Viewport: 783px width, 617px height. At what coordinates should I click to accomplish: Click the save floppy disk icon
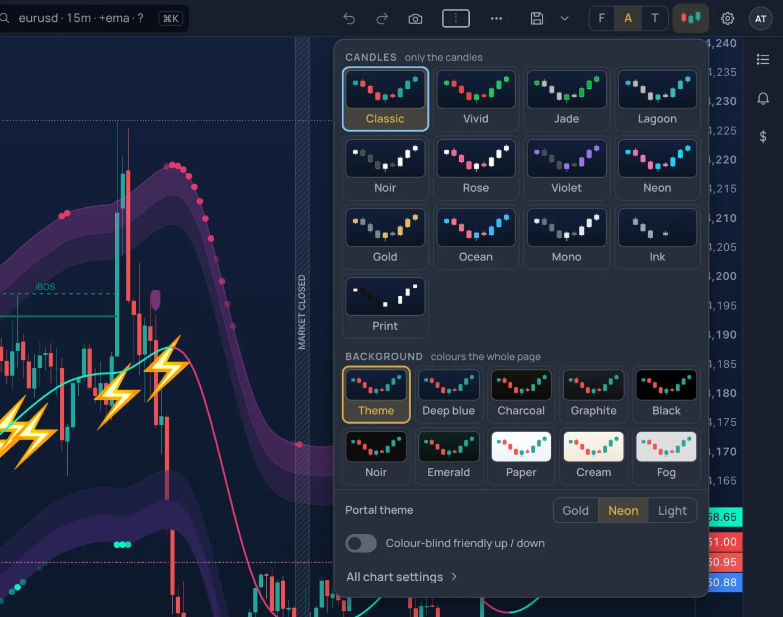tap(537, 18)
